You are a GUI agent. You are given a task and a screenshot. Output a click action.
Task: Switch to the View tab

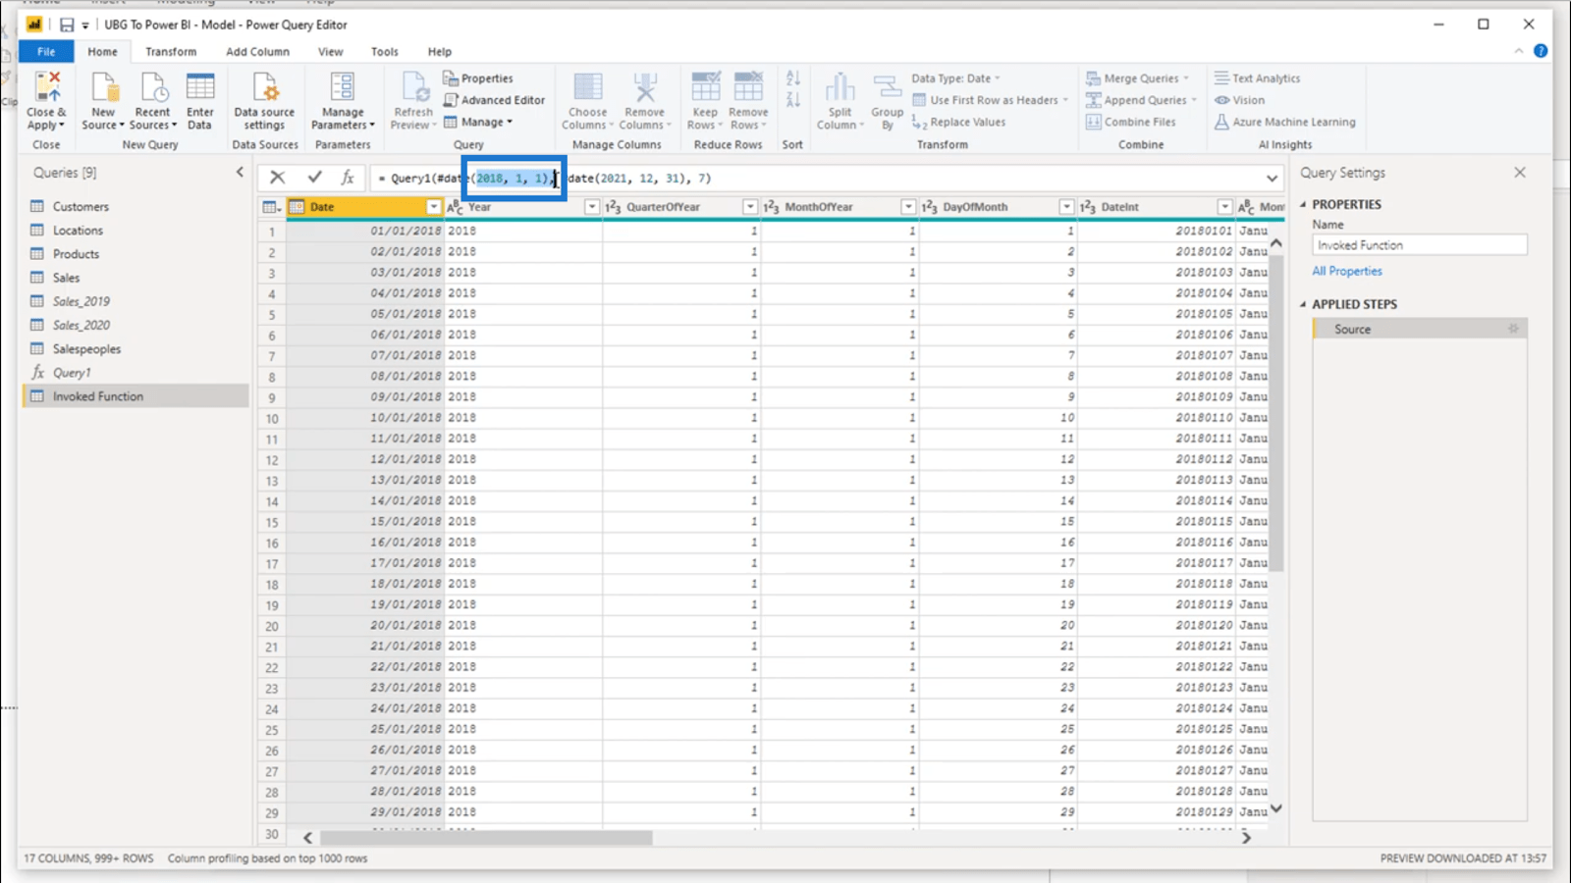[x=331, y=52]
